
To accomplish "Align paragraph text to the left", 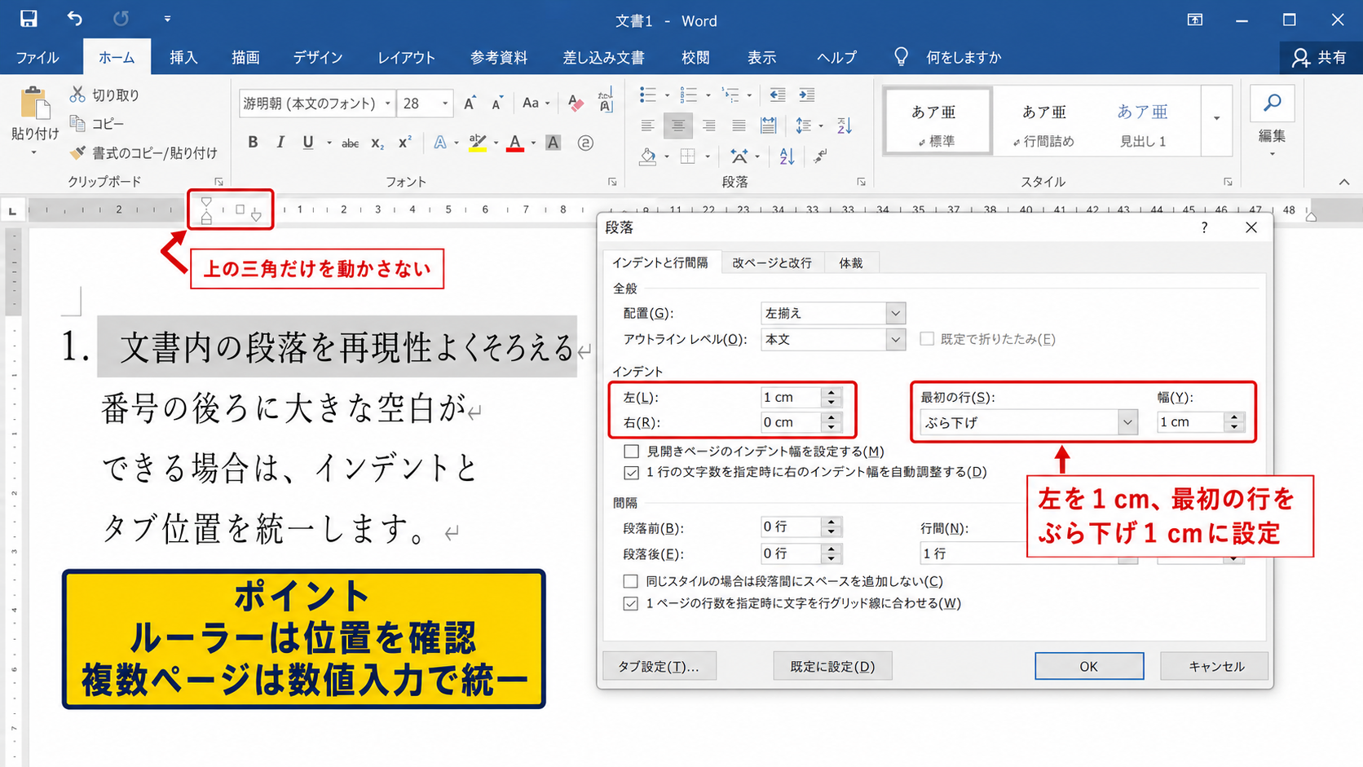I will (x=647, y=126).
